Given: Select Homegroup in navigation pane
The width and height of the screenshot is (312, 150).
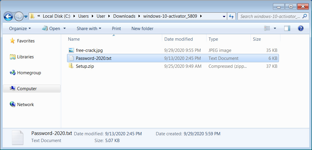Looking at the screenshot, I should pyautogui.click(x=29, y=73).
